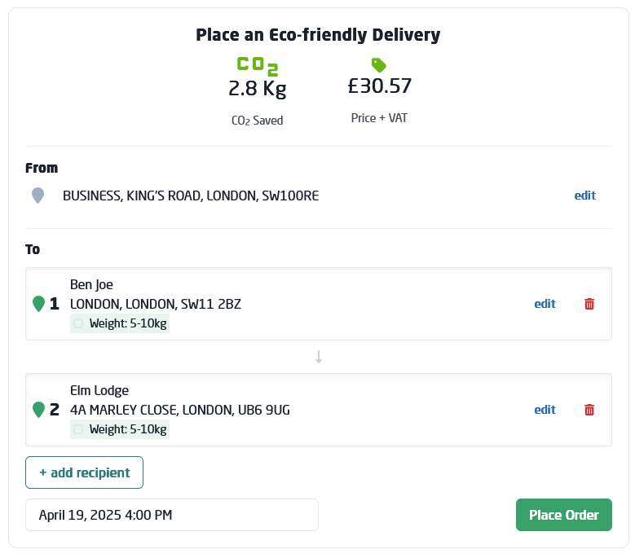Click the green pin for stop 1
This screenshot has width=635, height=558.
pyautogui.click(x=38, y=304)
